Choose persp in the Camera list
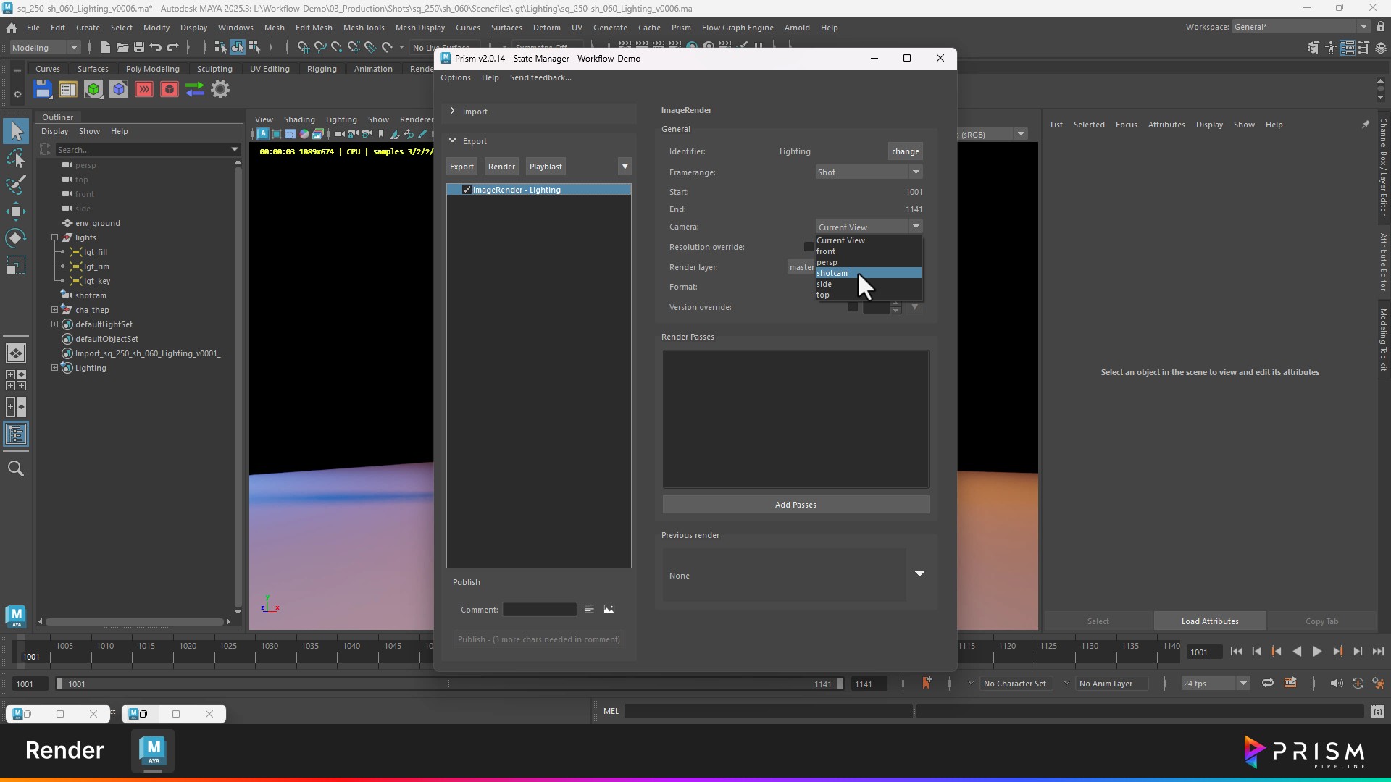 869,262
